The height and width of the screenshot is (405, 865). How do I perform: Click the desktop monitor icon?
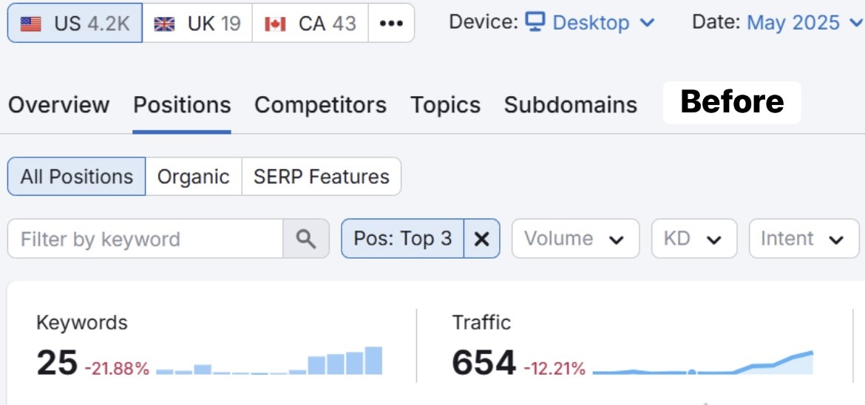[x=535, y=22]
